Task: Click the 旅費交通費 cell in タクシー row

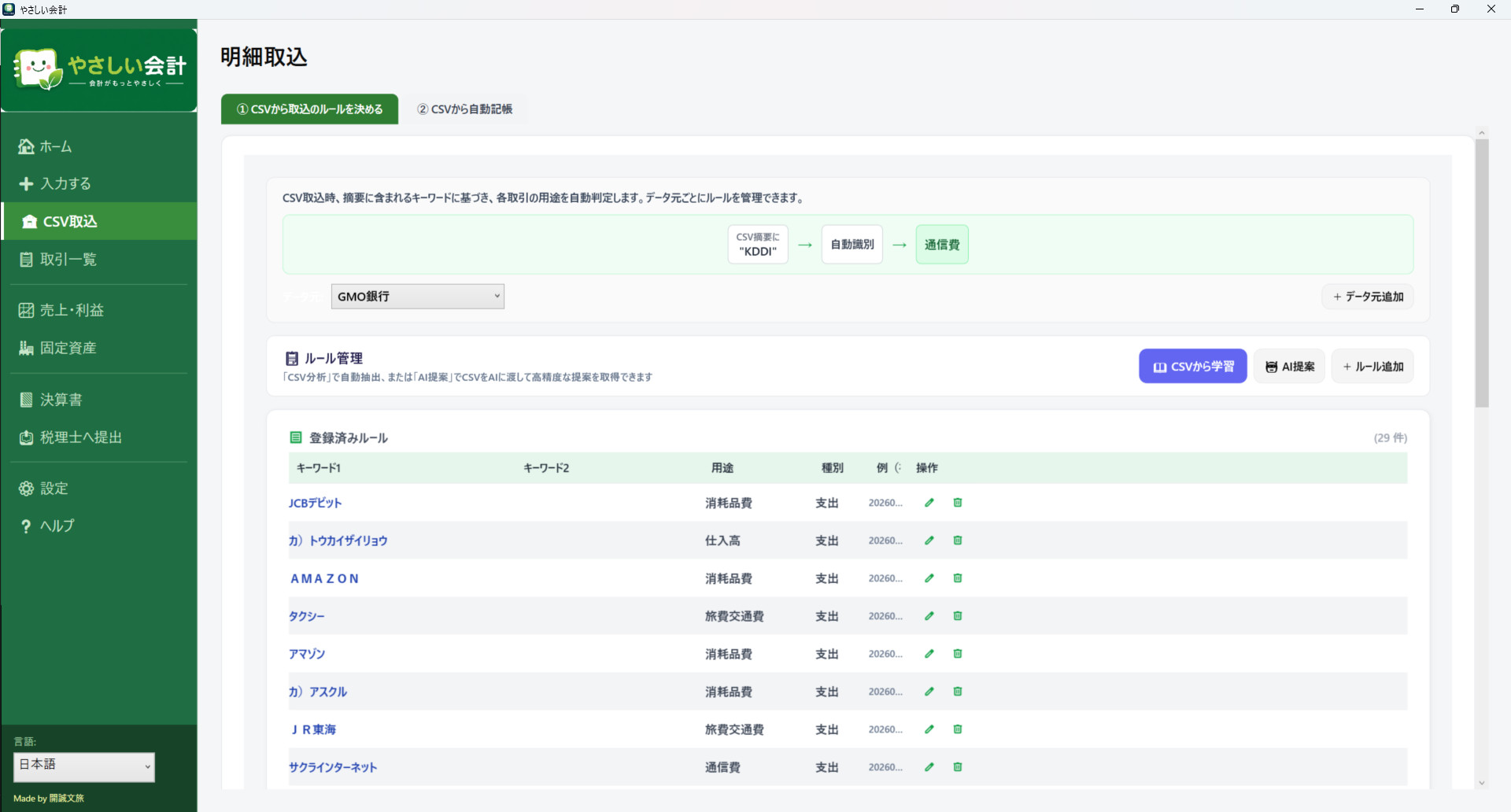Action: pyautogui.click(x=734, y=616)
